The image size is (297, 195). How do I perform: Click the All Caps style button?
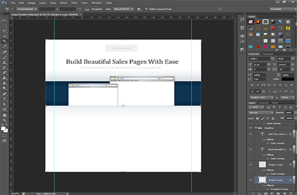[263, 85]
